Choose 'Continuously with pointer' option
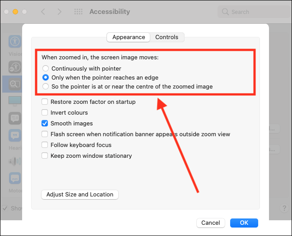292x236 pixels. pyautogui.click(x=46, y=69)
